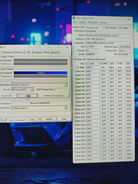Screen dimensions: 138x184
Task: Open the Narzędzia menu in Core Temp
Action: coord(93,22)
